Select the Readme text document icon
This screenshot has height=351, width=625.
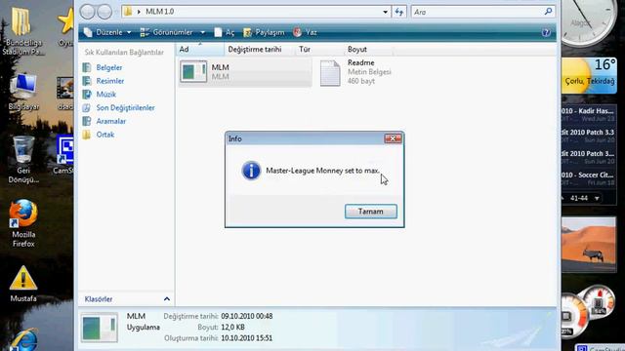(330, 73)
